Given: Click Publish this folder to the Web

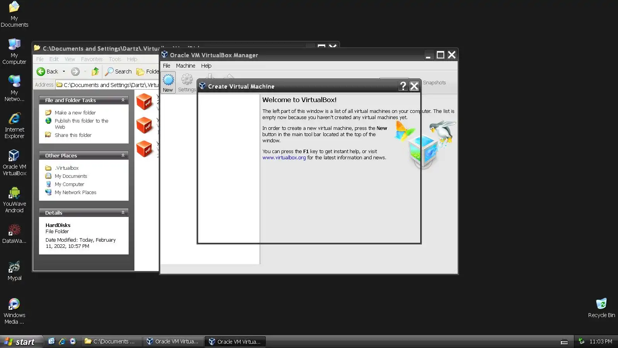Looking at the screenshot, I should click(81, 124).
